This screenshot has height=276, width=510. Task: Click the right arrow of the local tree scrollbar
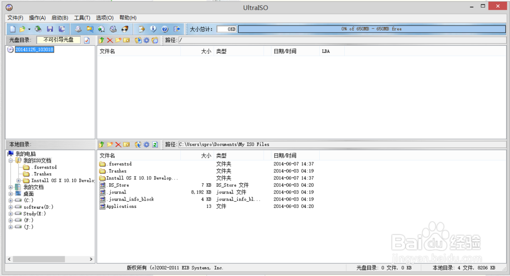click(91, 259)
